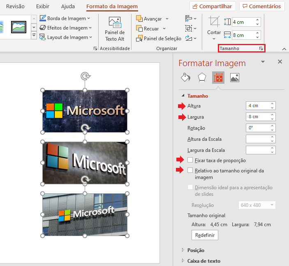Increase ribbon shape height with the up spinner
The width and height of the screenshot is (289, 266).
point(257,20)
